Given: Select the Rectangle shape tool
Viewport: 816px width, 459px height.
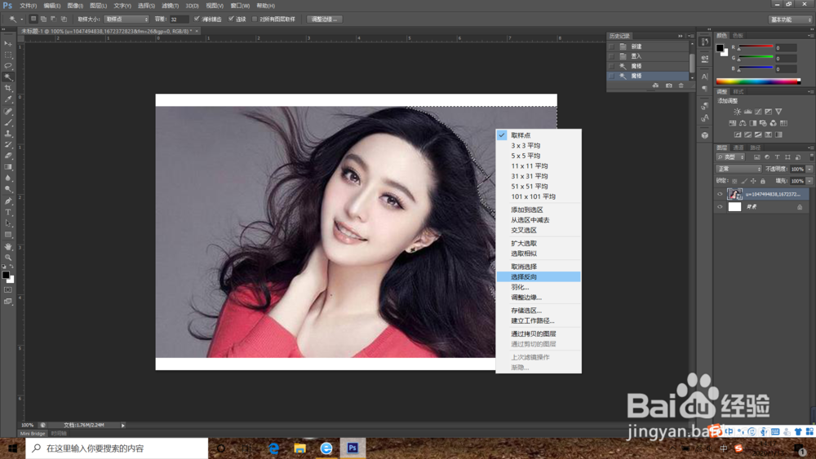Looking at the screenshot, I should pyautogui.click(x=8, y=235).
